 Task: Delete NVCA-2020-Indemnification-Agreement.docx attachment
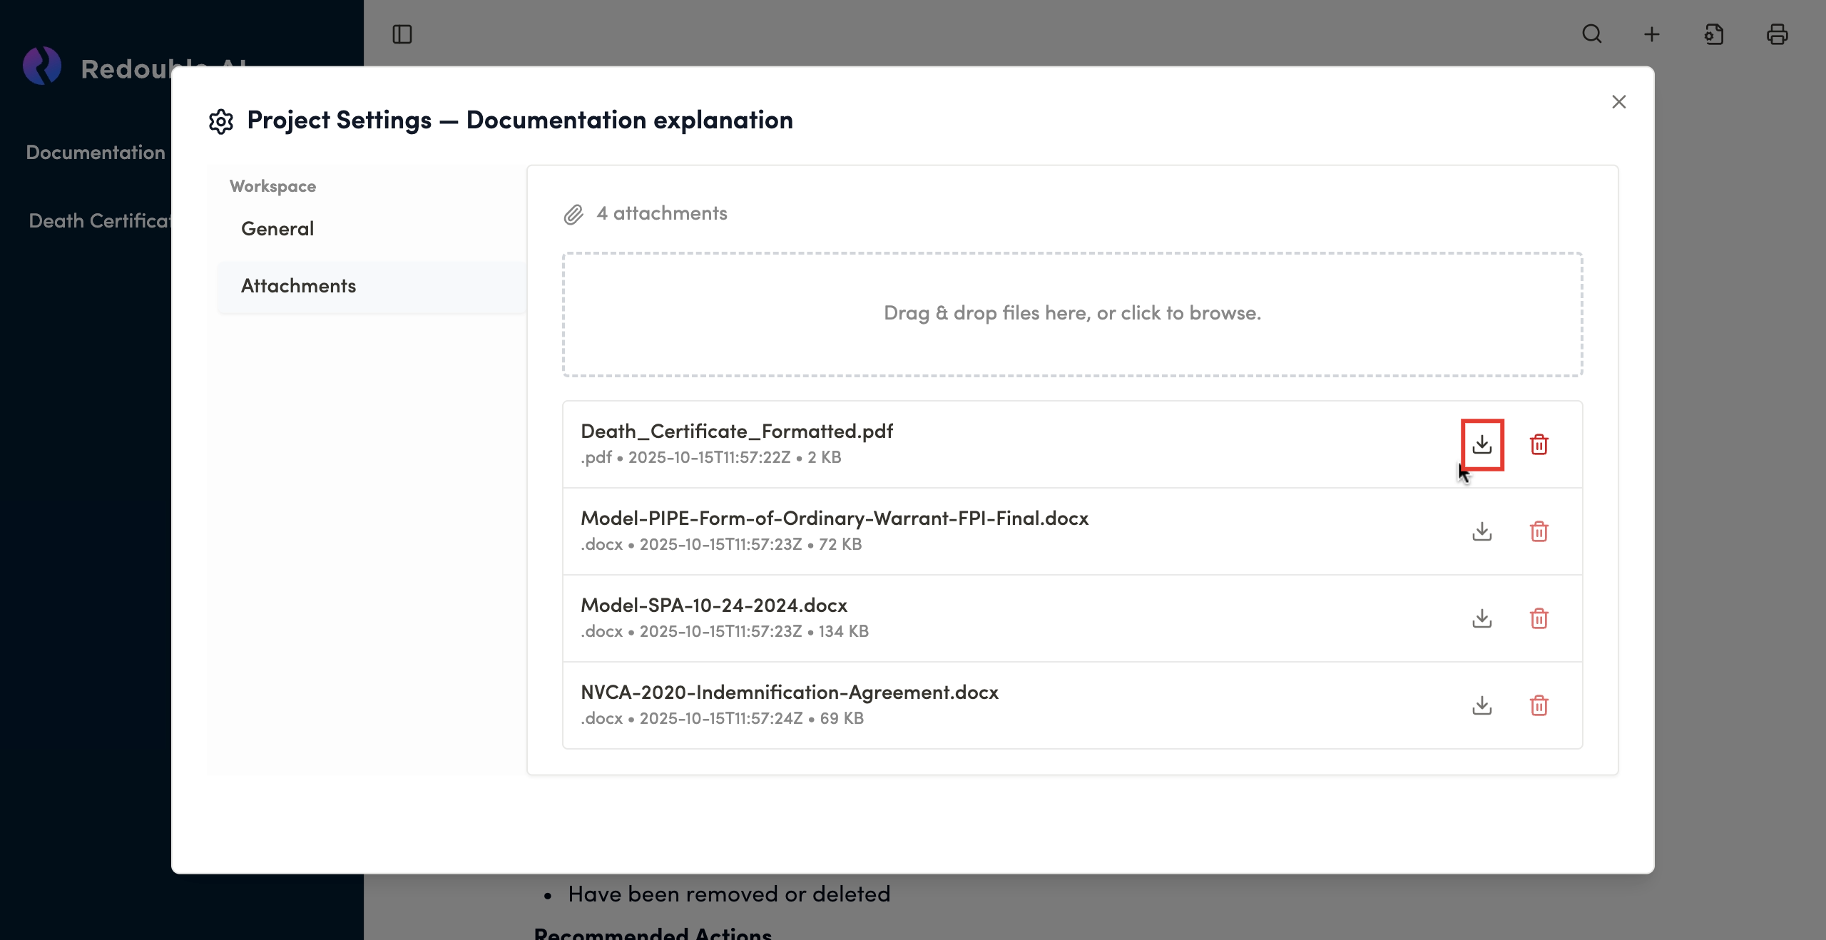coord(1539,705)
